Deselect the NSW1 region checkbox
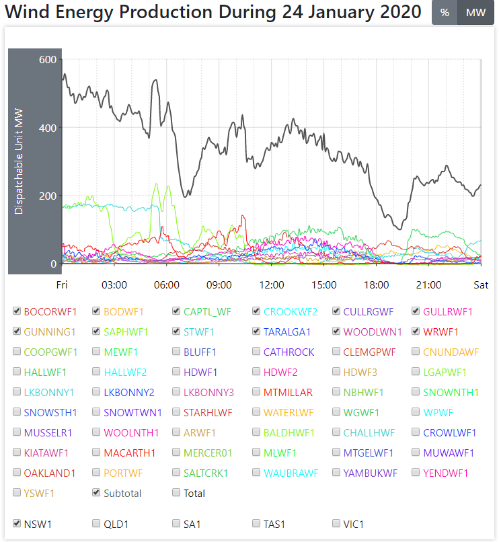499x542 pixels. [17, 523]
